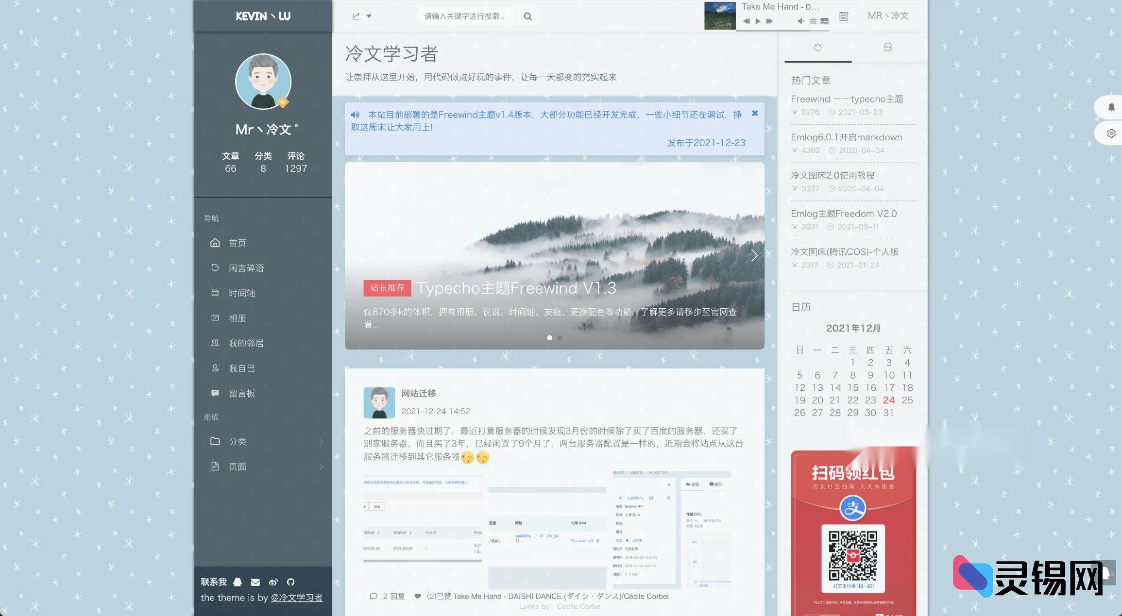The height and width of the screenshot is (616, 1122).
Task: Open the lyrics panel icon in player bar
Action: point(825,21)
